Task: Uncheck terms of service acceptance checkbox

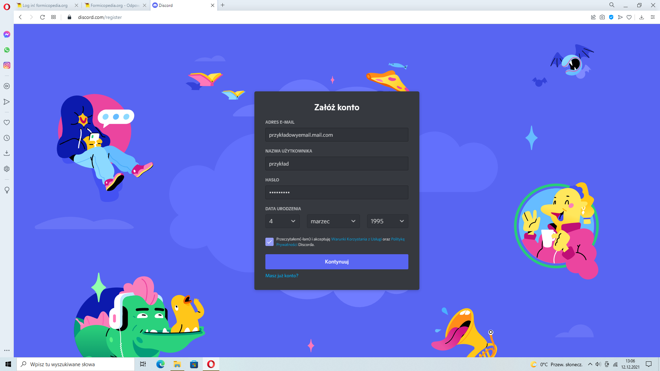Action: tap(269, 242)
